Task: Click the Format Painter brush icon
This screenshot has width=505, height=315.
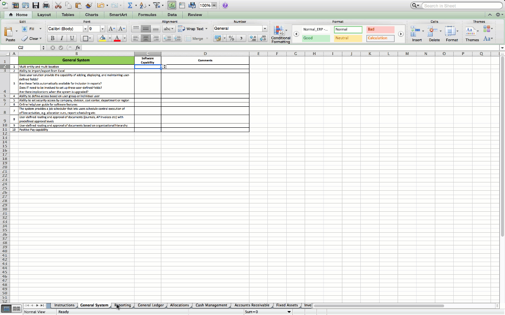Action: coord(89,6)
